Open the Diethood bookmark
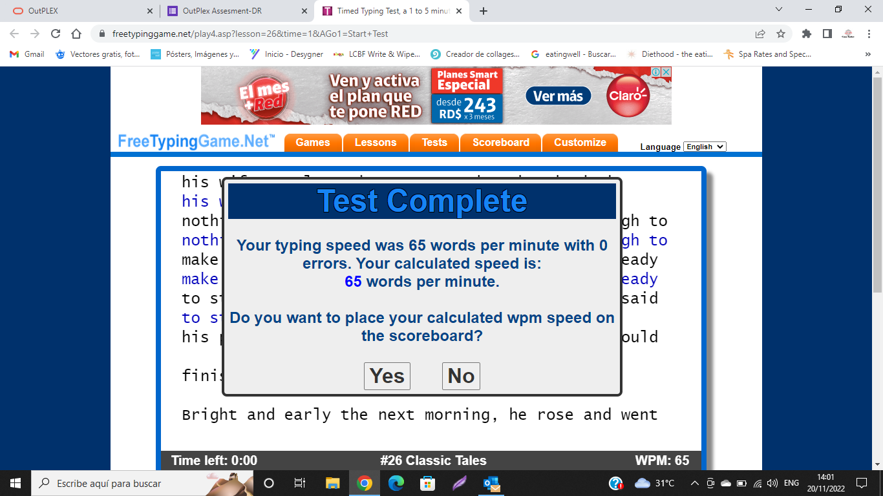The height and width of the screenshot is (496, 883). 670,54
